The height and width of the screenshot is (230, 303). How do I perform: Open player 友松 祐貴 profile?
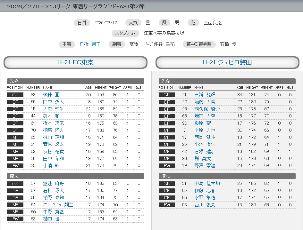pyautogui.click(x=53, y=151)
